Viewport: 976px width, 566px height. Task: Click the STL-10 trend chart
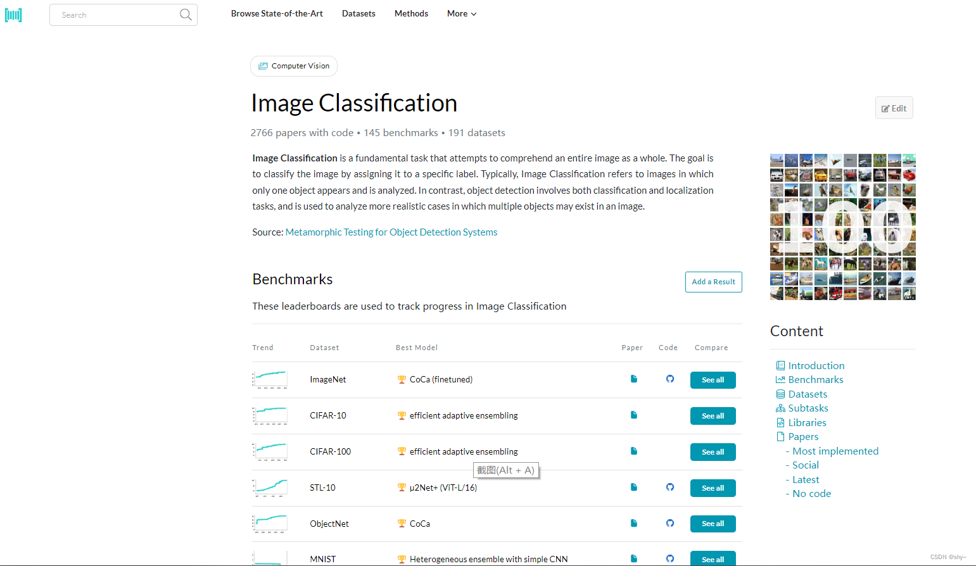[x=270, y=487]
